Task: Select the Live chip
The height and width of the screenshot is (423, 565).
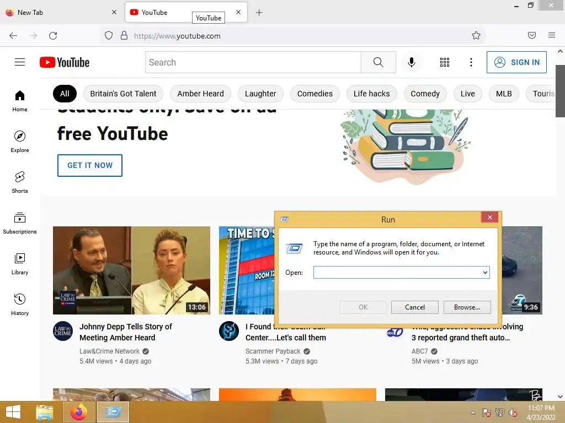Action: (x=468, y=94)
